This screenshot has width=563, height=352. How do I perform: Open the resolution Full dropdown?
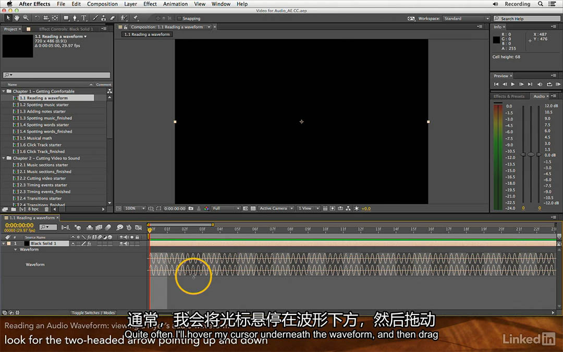[226, 208]
